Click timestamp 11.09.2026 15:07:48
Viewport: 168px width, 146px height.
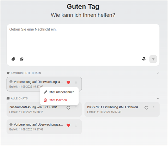[109, 112]
